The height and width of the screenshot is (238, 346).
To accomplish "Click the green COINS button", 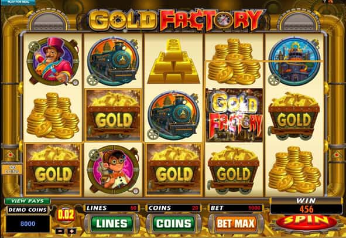I will (x=174, y=224).
